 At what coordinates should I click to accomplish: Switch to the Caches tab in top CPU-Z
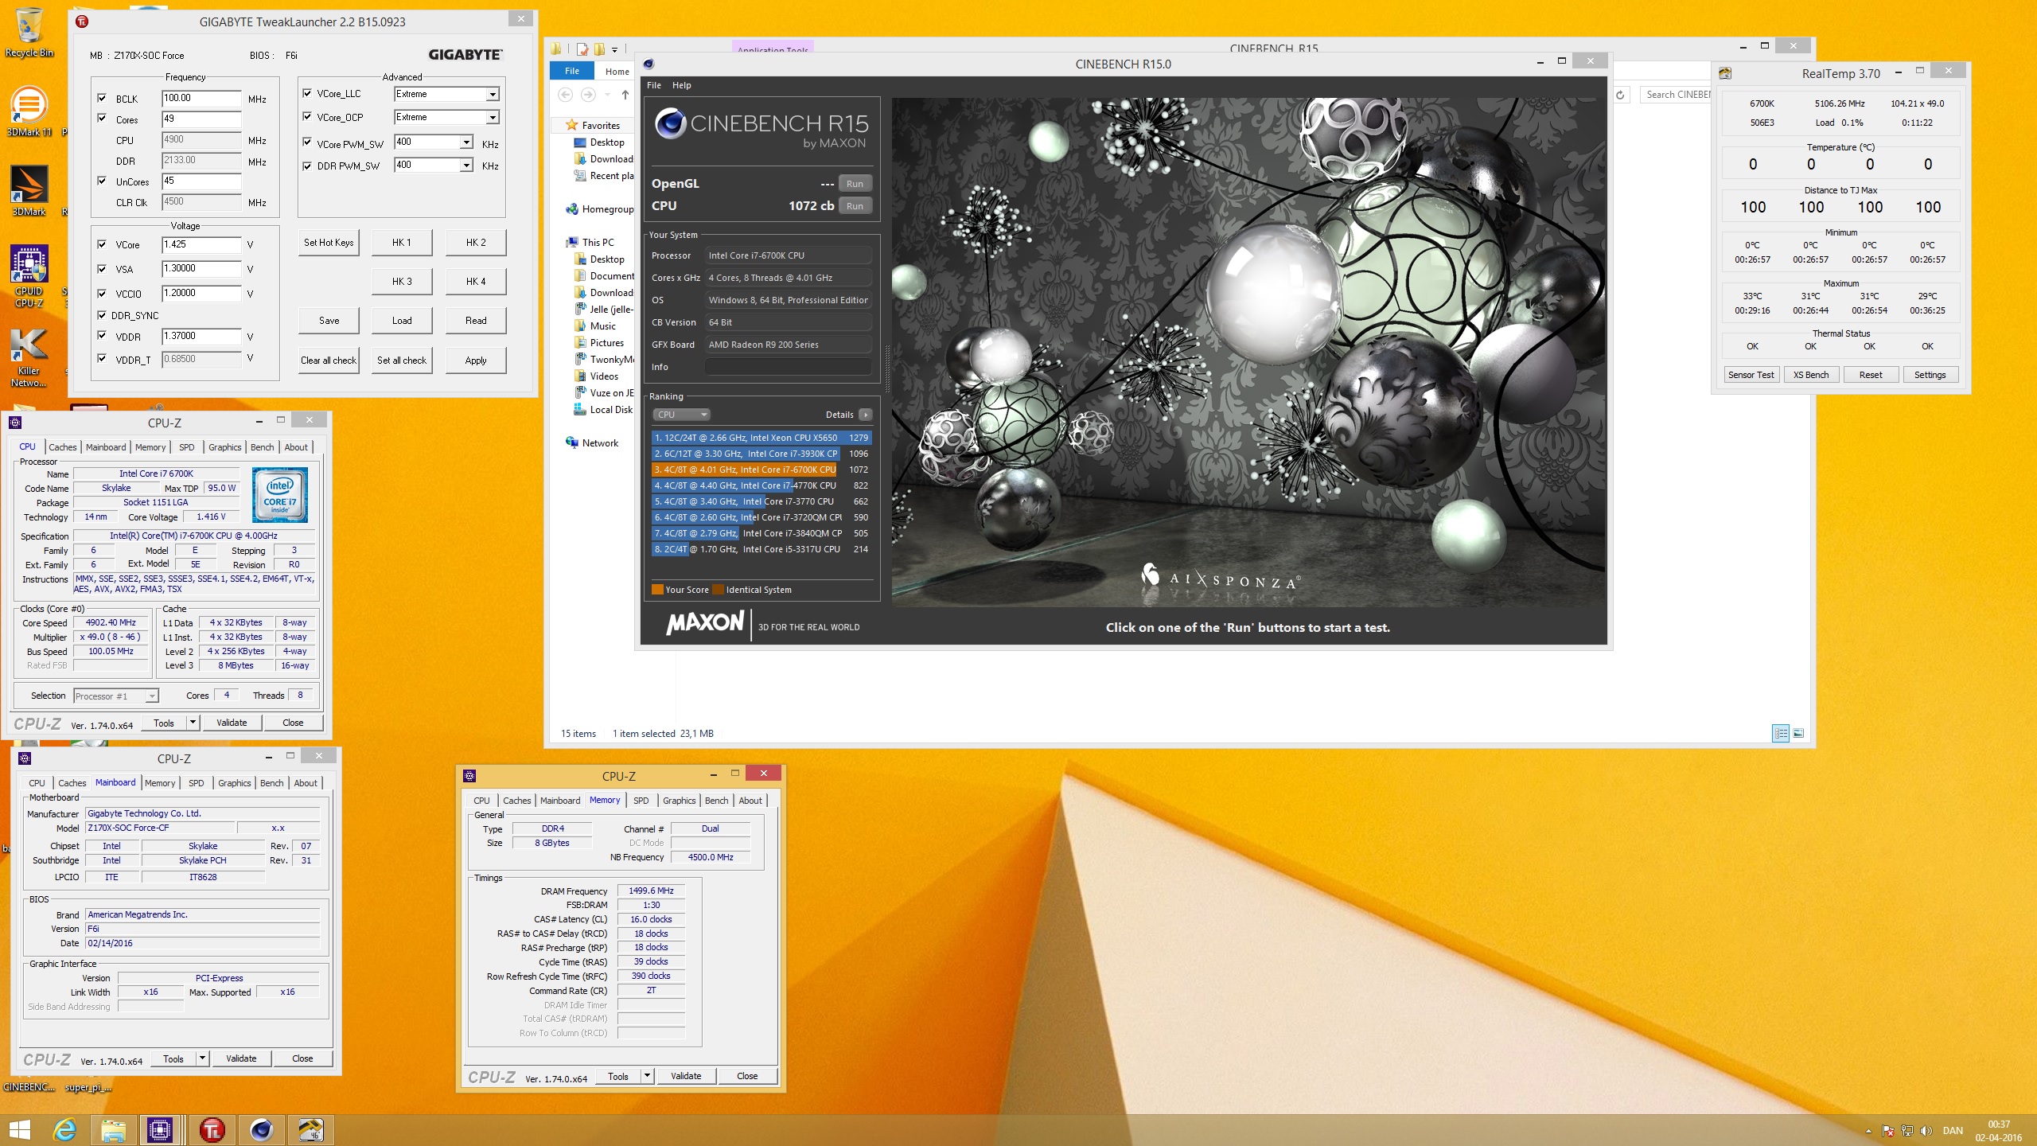(63, 447)
